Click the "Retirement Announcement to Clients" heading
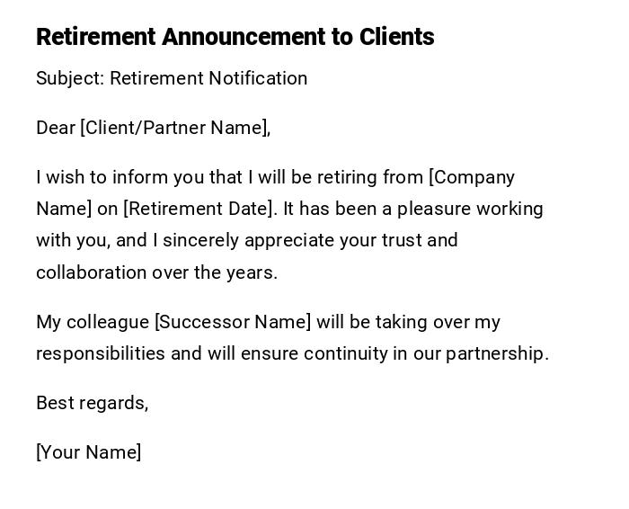The image size is (629, 509). click(235, 37)
